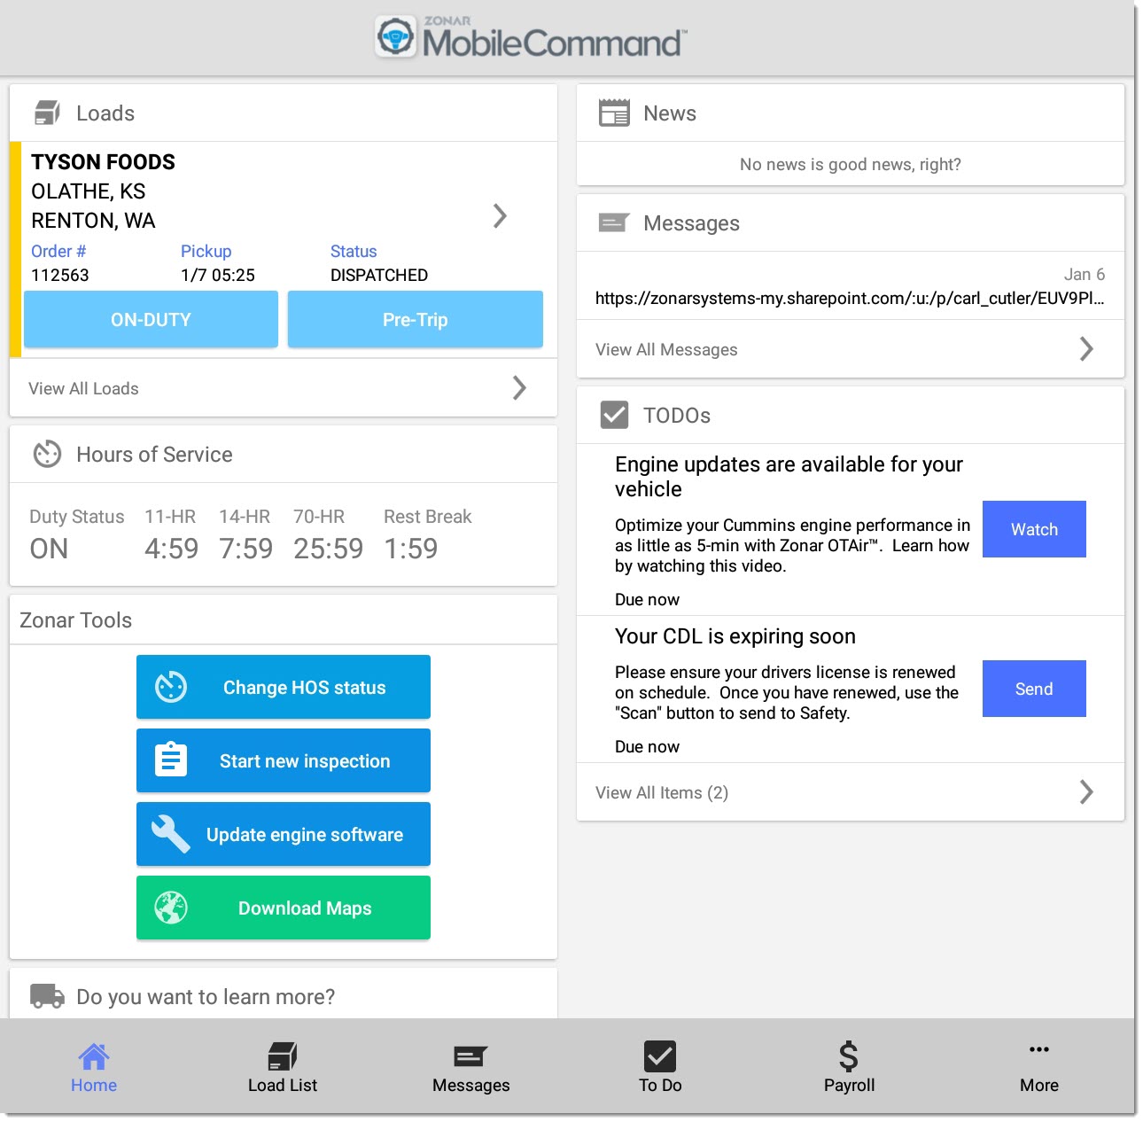Click Duty Status ON value
The image size is (1143, 1122).
[49, 549]
